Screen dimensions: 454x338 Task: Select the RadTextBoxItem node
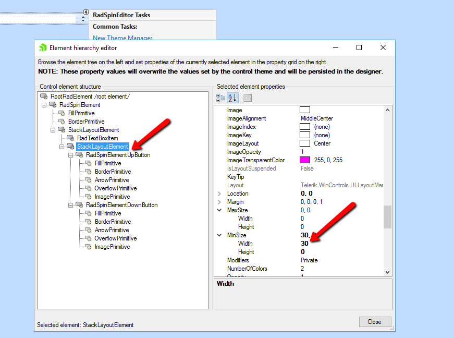point(97,138)
